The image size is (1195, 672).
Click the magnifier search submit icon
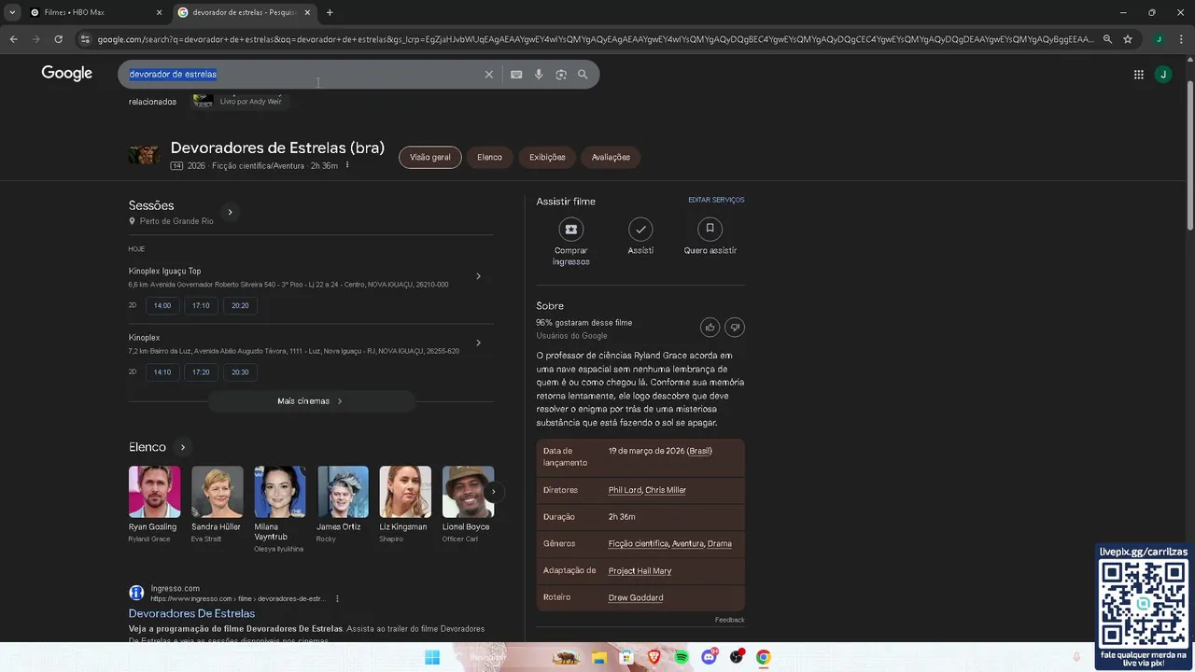tap(583, 75)
